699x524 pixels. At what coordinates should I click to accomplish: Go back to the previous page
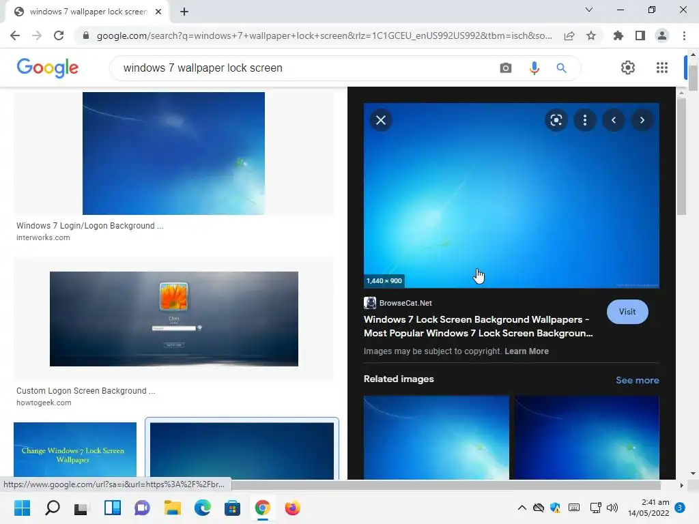click(15, 35)
